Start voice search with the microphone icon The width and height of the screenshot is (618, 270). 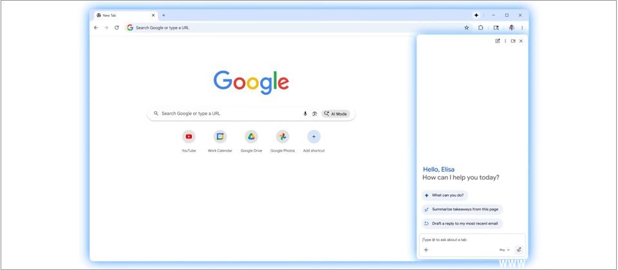tap(305, 114)
